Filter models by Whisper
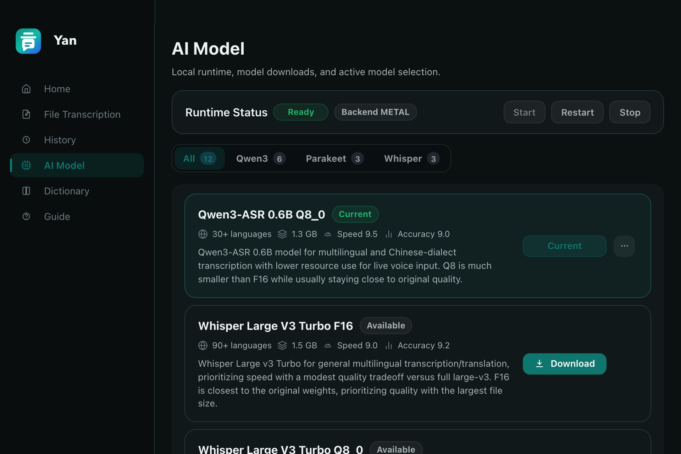 tap(412, 158)
